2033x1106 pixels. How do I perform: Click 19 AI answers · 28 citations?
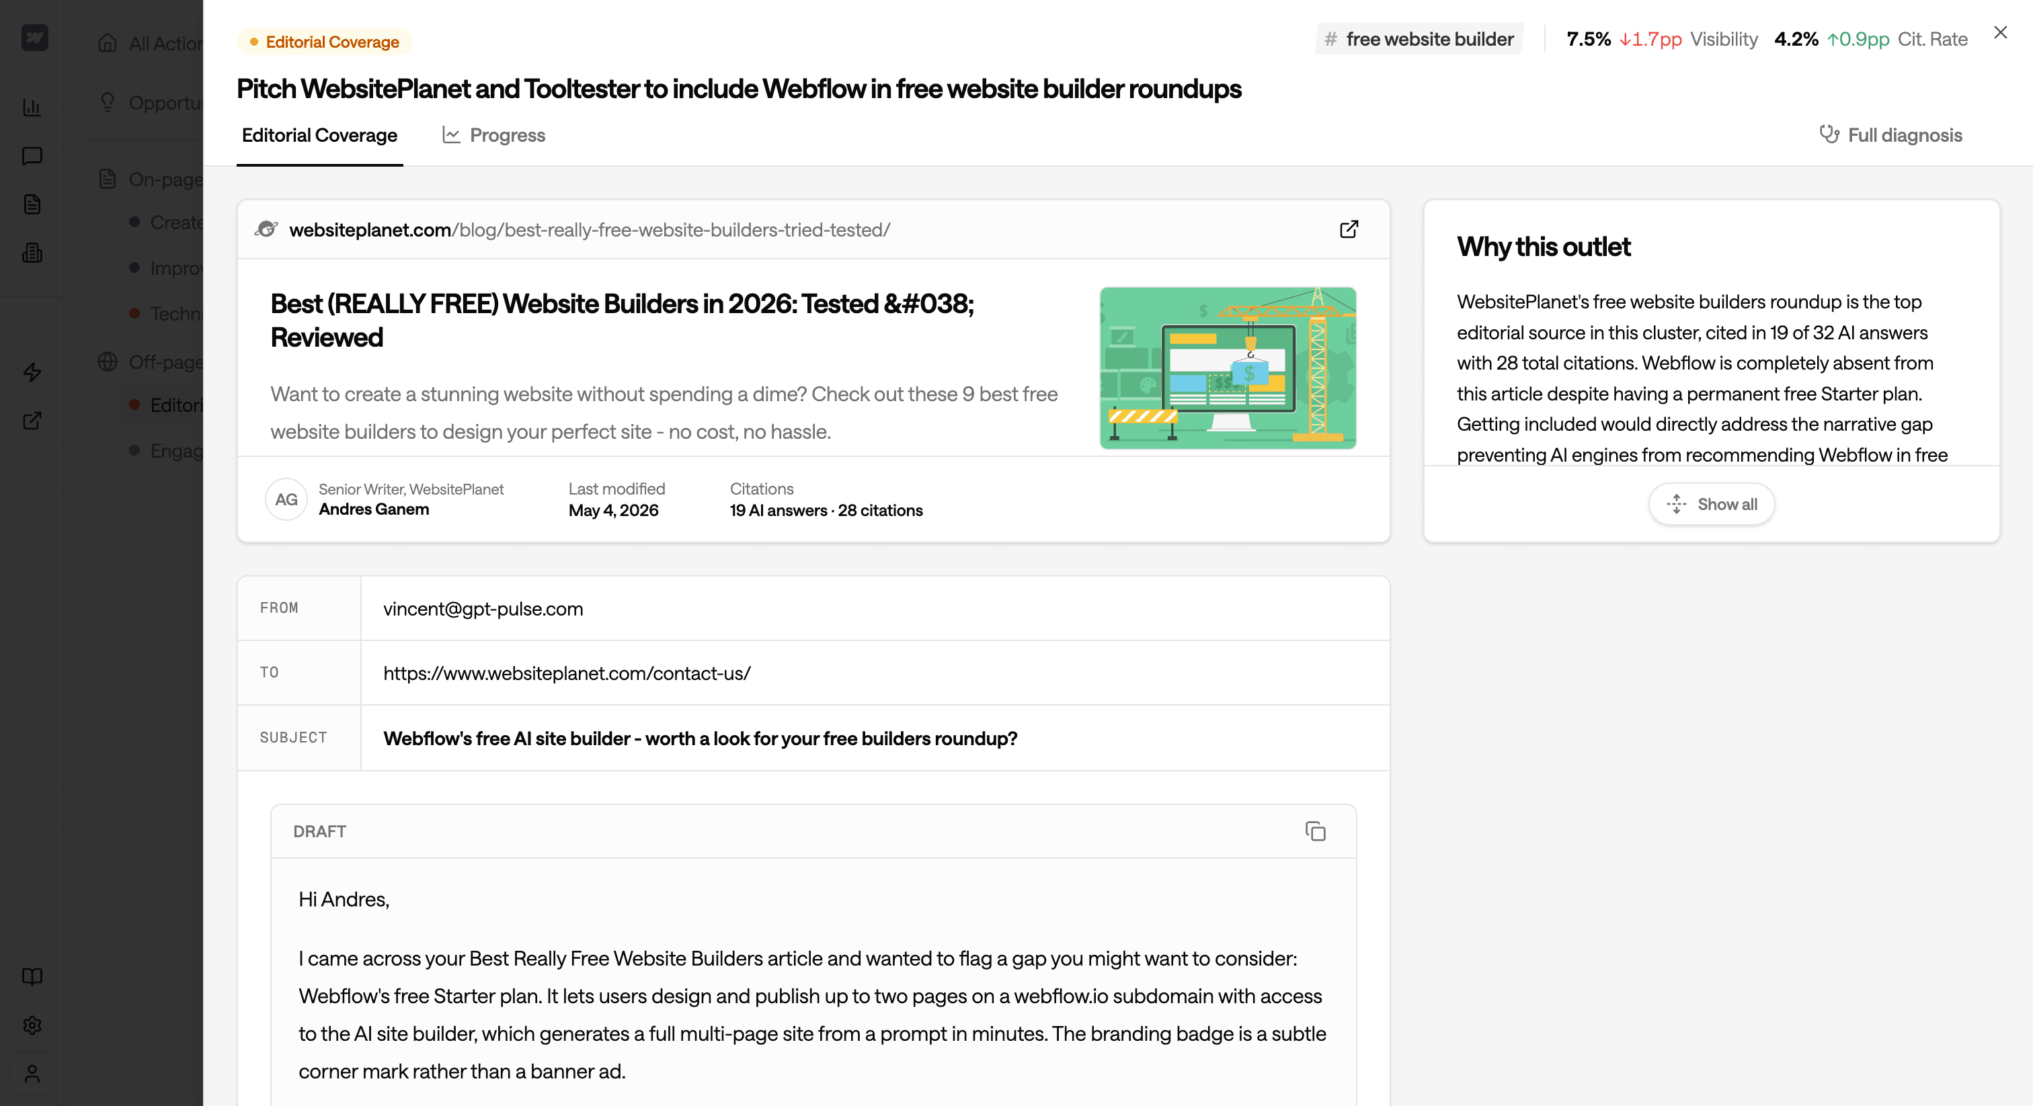[x=826, y=511]
